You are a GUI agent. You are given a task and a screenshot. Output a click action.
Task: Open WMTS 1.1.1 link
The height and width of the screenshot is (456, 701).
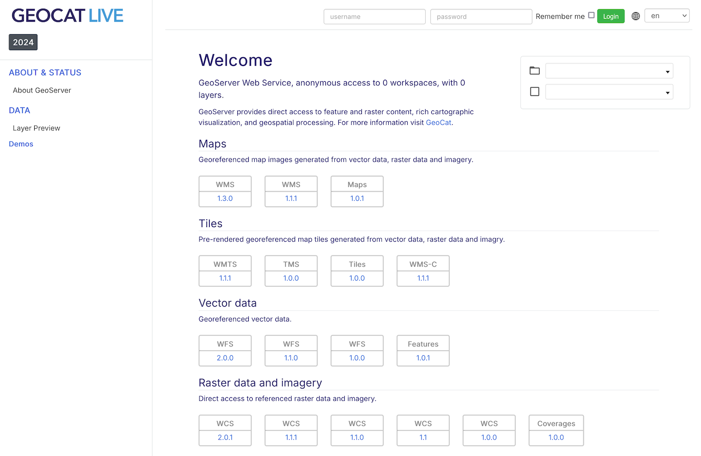(225, 278)
